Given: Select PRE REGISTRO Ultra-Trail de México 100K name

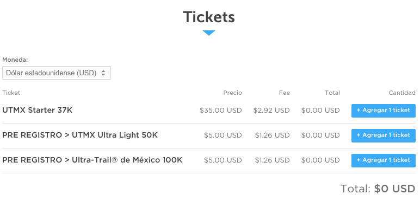Looking at the screenshot, I should tap(92, 160).
